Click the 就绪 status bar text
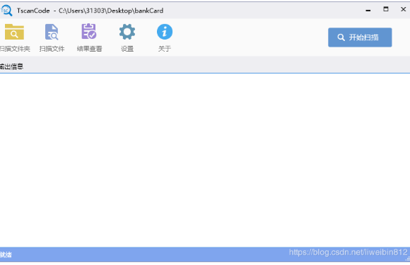The width and height of the screenshot is (410, 265). pyautogui.click(x=6, y=254)
